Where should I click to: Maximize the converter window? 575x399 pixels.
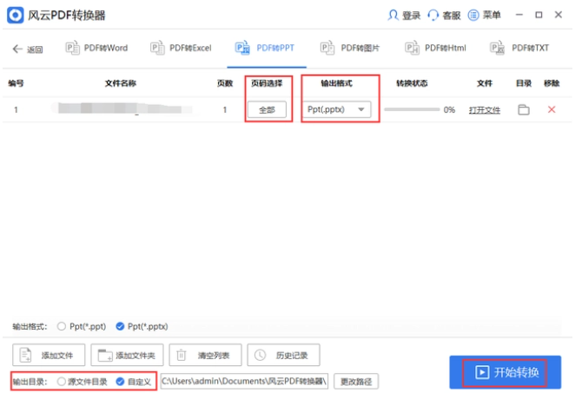539,15
